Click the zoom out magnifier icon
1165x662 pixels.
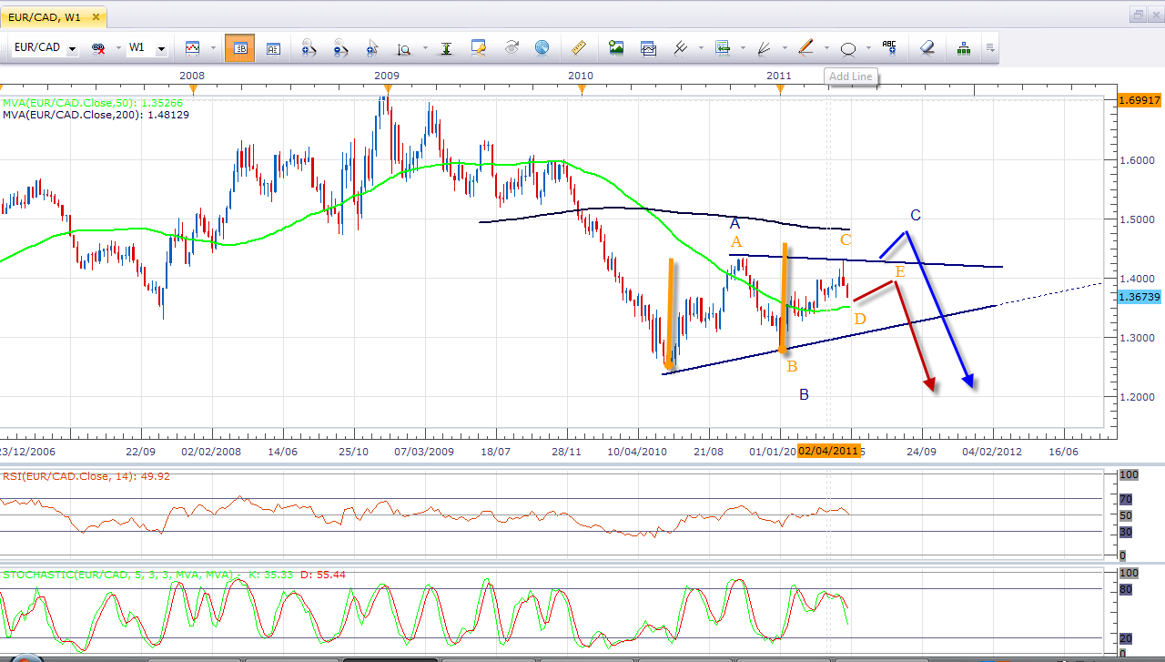(341, 48)
